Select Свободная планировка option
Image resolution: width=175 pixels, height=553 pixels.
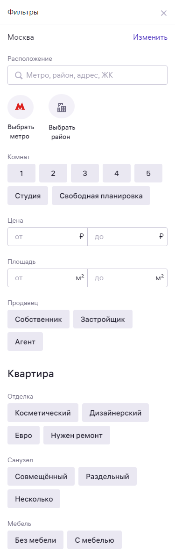tap(101, 196)
